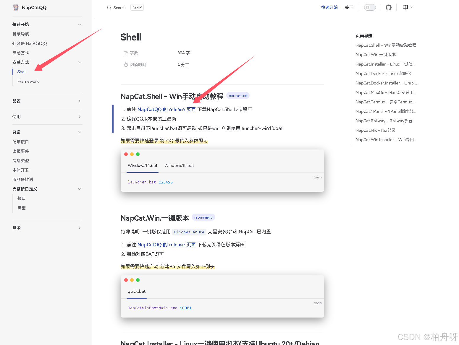Select Shell in the sidebar
The width and height of the screenshot is (459, 345).
point(22,72)
